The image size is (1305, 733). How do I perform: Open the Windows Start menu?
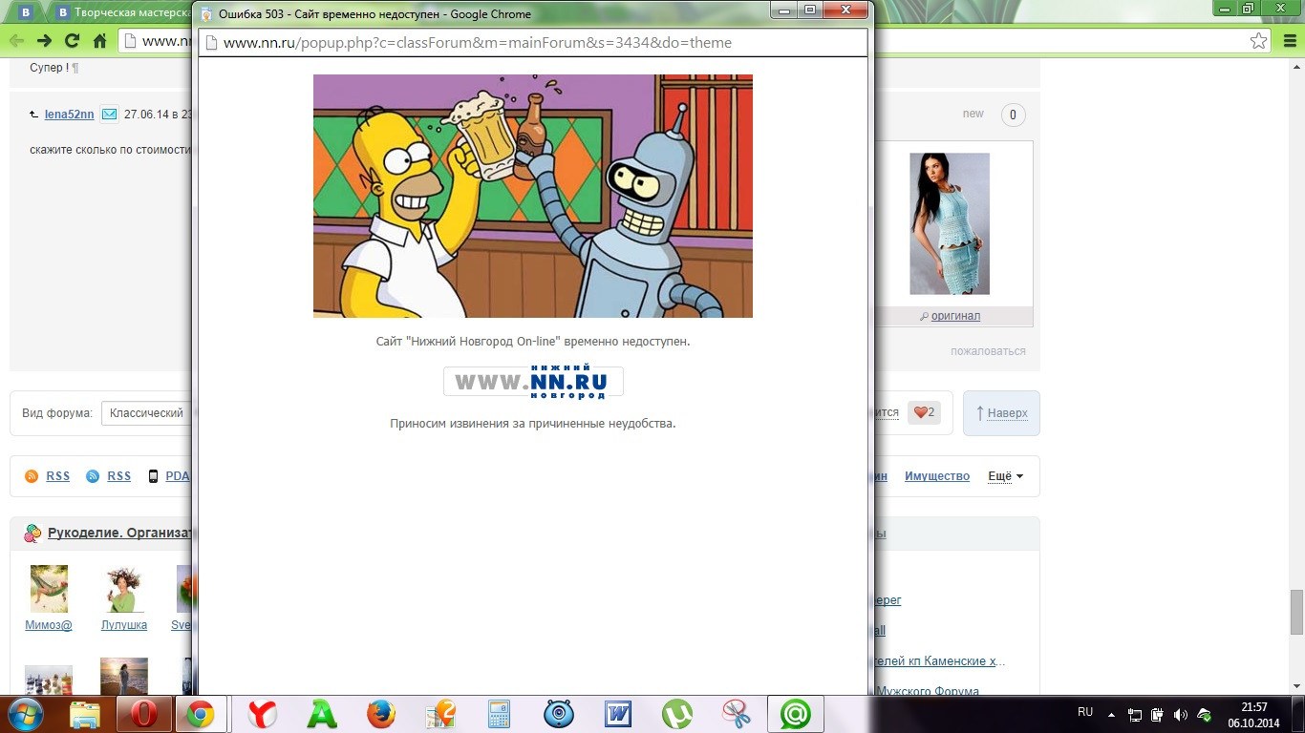24,714
